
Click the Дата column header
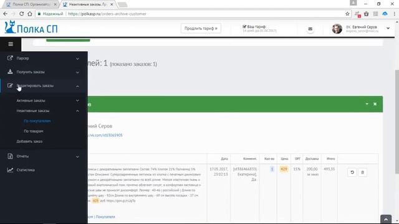tap(224, 159)
